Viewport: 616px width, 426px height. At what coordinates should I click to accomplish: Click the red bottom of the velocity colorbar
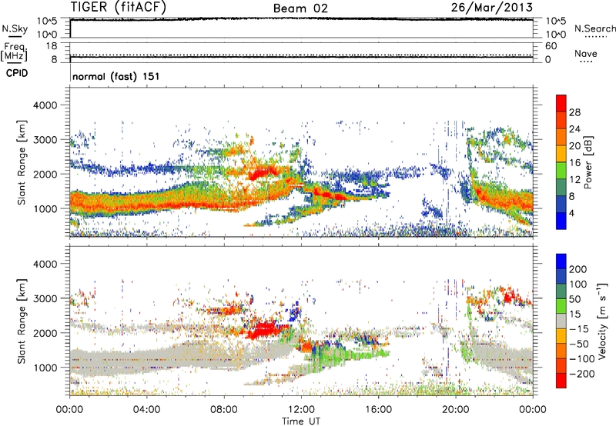pyautogui.click(x=561, y=381)
